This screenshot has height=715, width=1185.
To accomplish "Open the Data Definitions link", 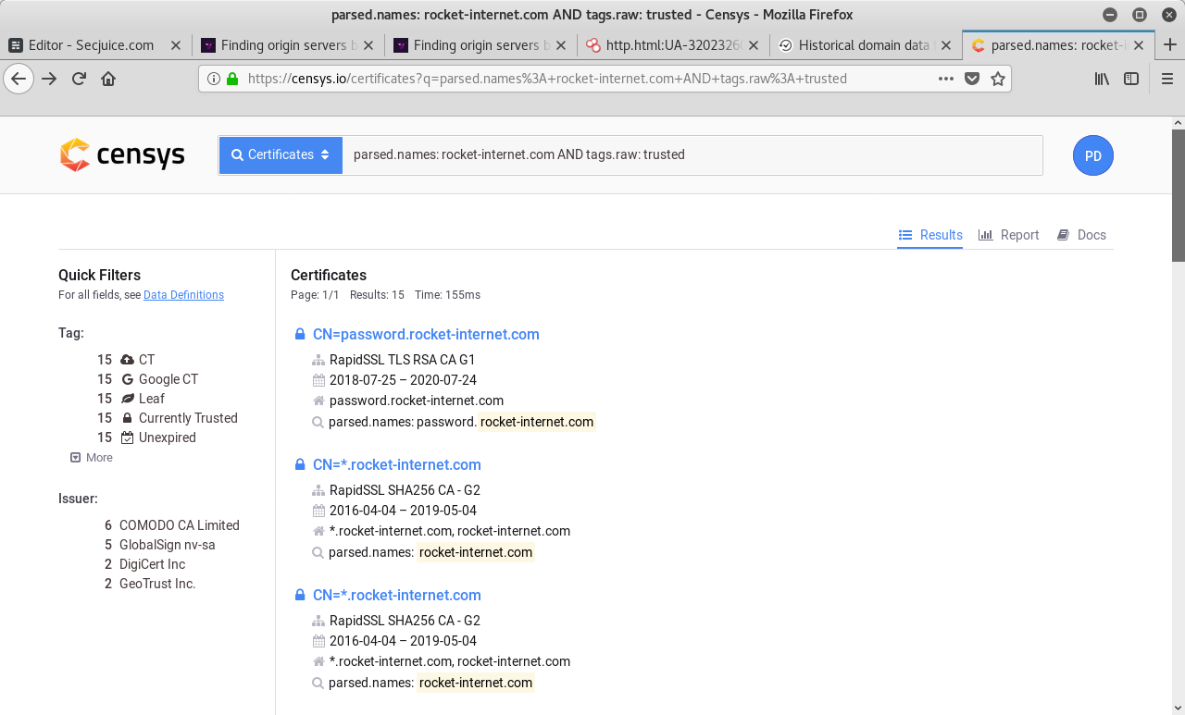I will click(x=183, y=295).
